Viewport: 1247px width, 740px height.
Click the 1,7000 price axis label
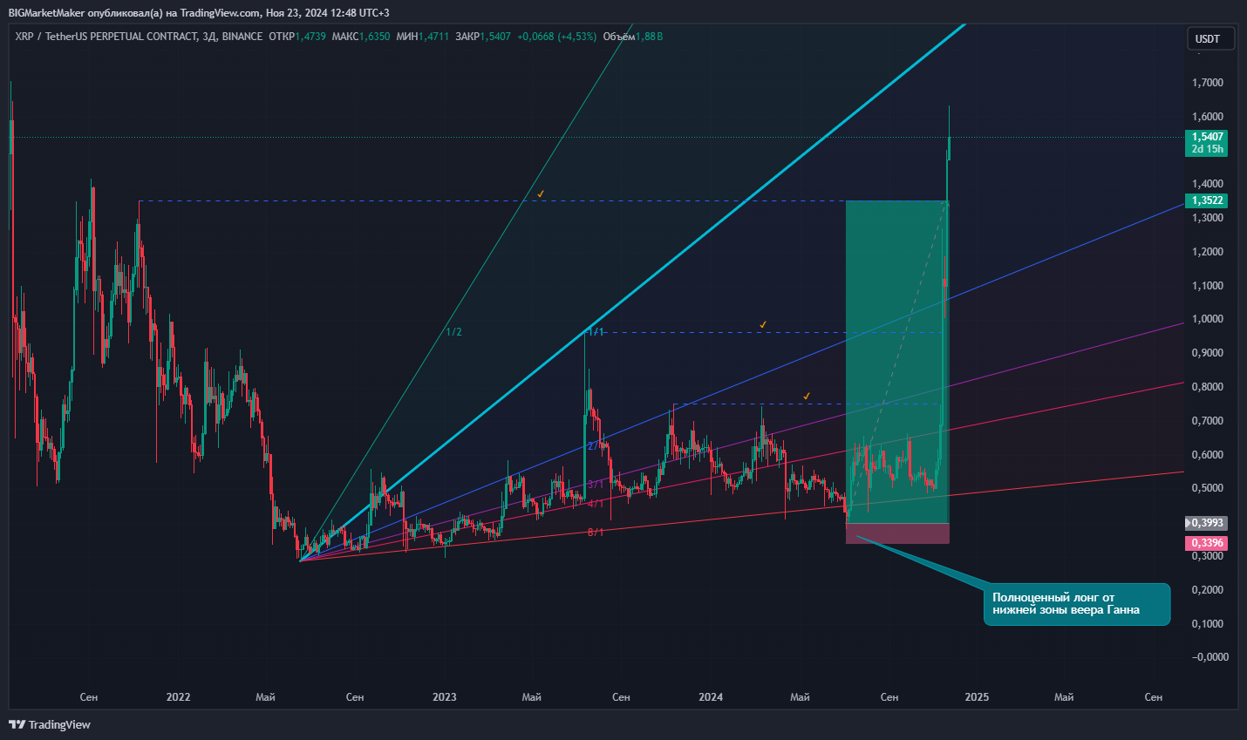[1208, 83]
